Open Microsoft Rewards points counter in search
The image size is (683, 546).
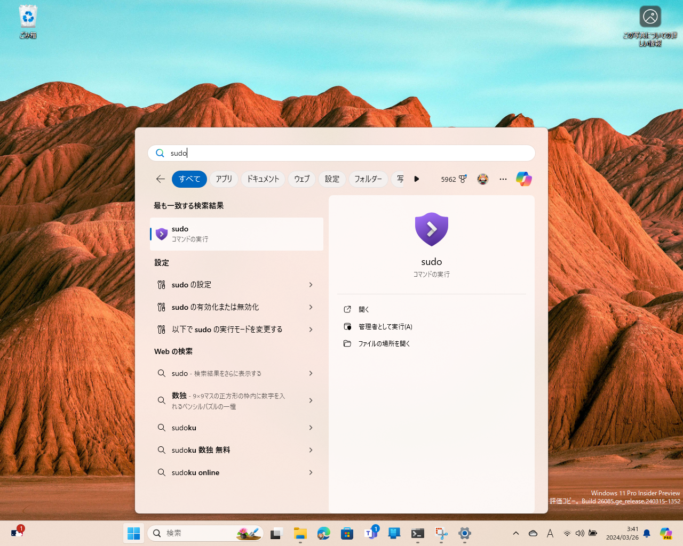click(454, 179)
